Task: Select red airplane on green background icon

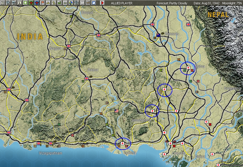Action: (x=31, y=3)
